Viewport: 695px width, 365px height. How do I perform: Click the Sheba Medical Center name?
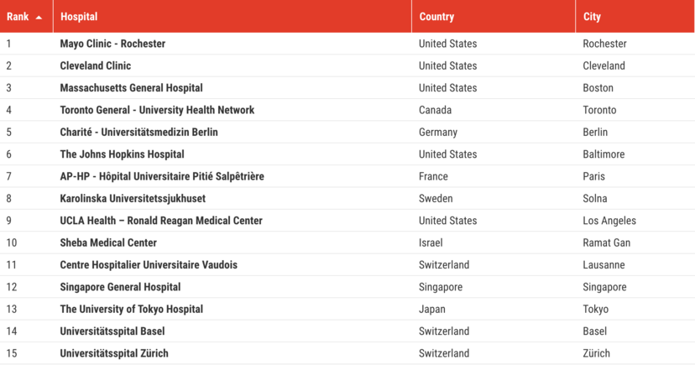pyautogui.click(x=108, y=242)
